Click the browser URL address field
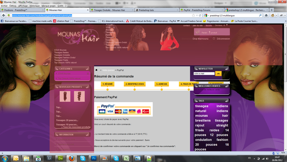Screen dimensions: 287x162 101,16
